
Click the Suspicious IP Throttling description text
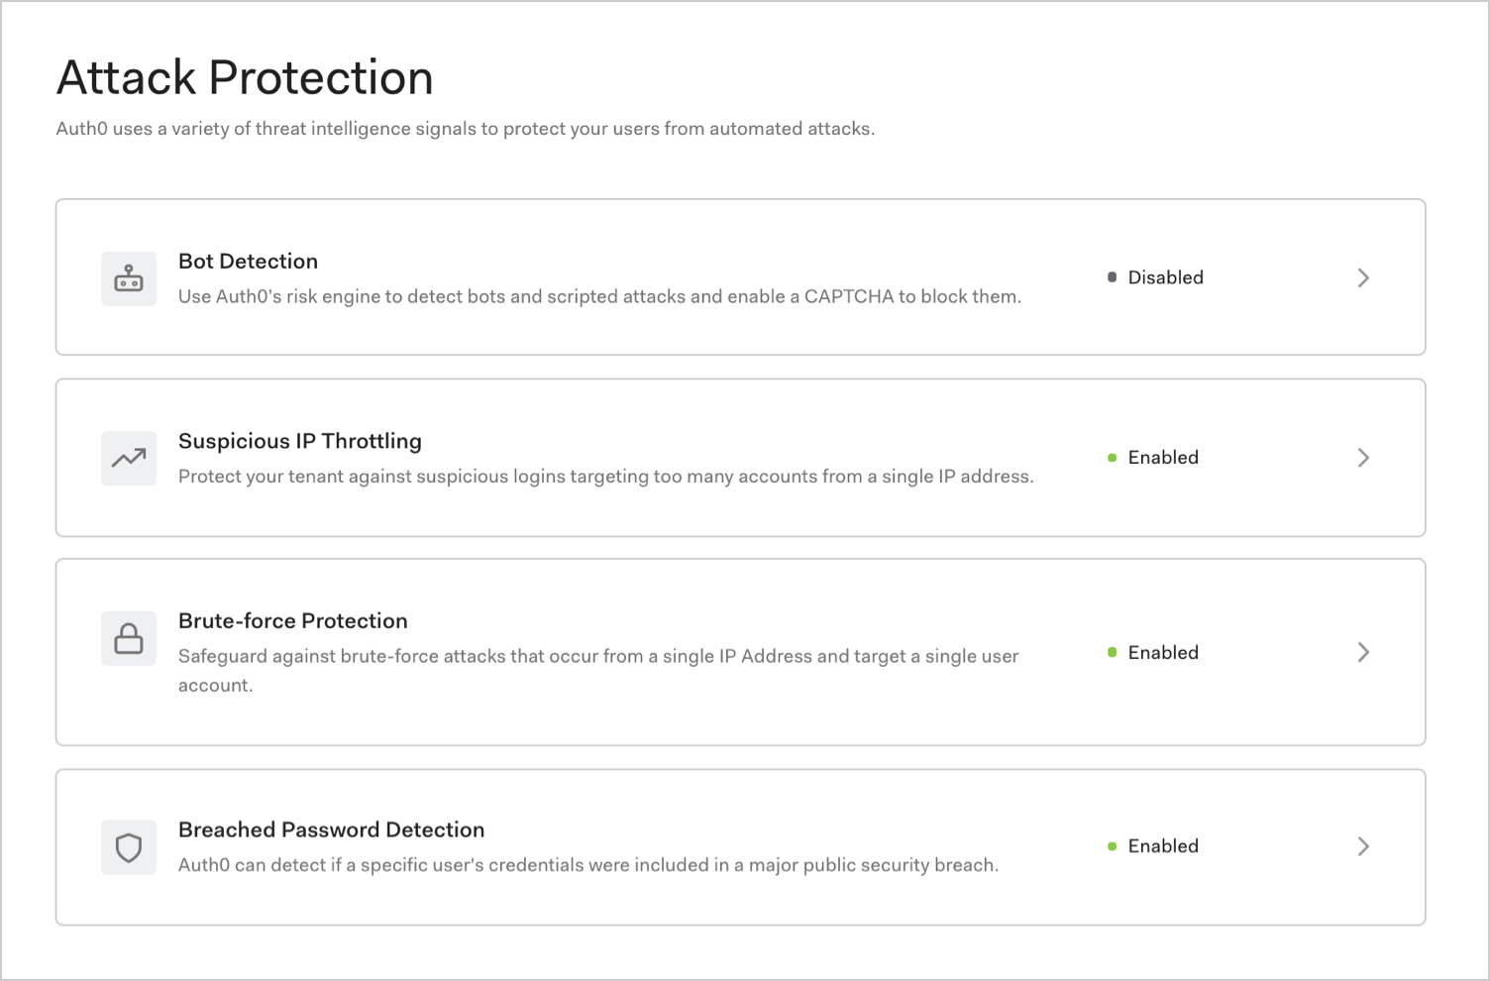pos(605,476)
